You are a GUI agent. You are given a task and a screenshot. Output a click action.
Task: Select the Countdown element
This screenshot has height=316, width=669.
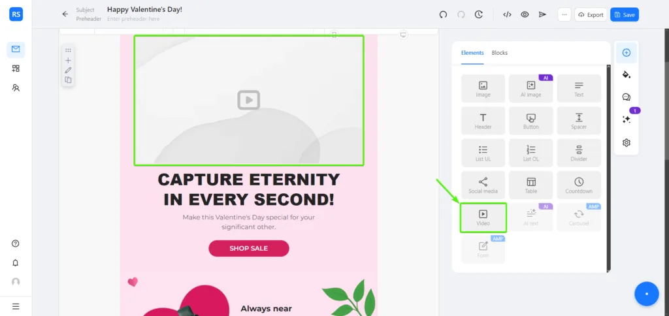579,185
